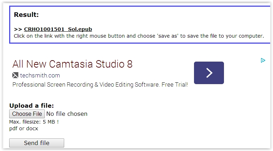This screenshot has height=151, width=273.
Task: Visit the techsmith.com ad URL
Action: coord(40,75)
